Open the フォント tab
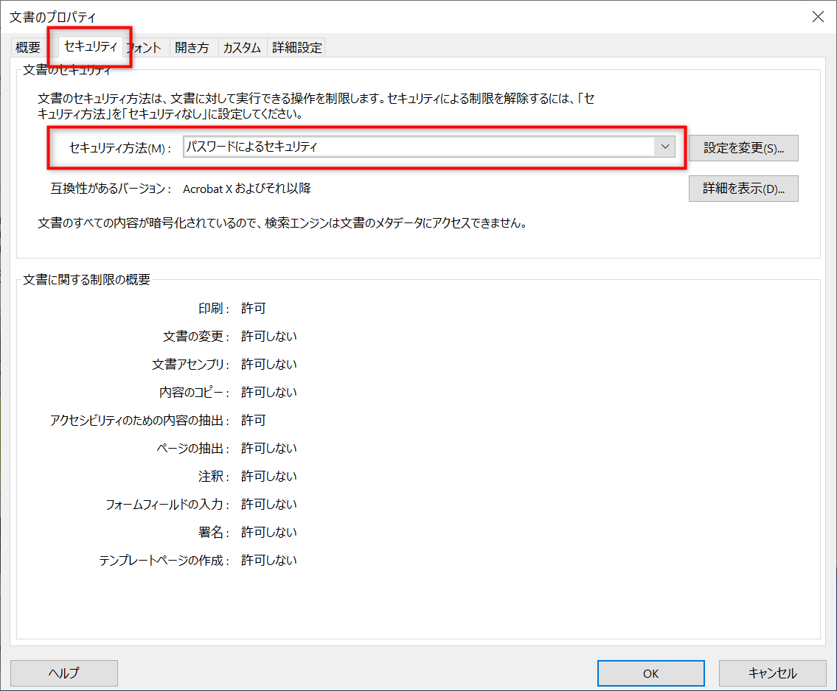This screenshot has width=837, height=691. pos(146,48)
